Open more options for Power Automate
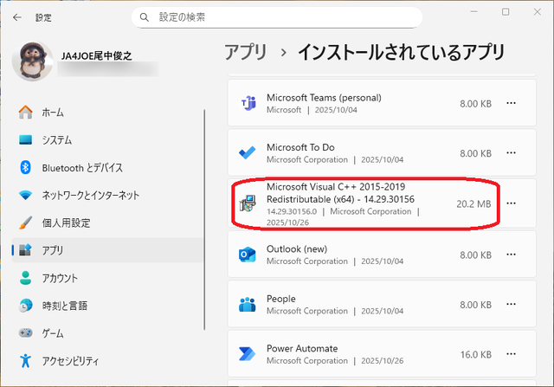The width and height of the screenshot is (554, 387). point(511,354)
